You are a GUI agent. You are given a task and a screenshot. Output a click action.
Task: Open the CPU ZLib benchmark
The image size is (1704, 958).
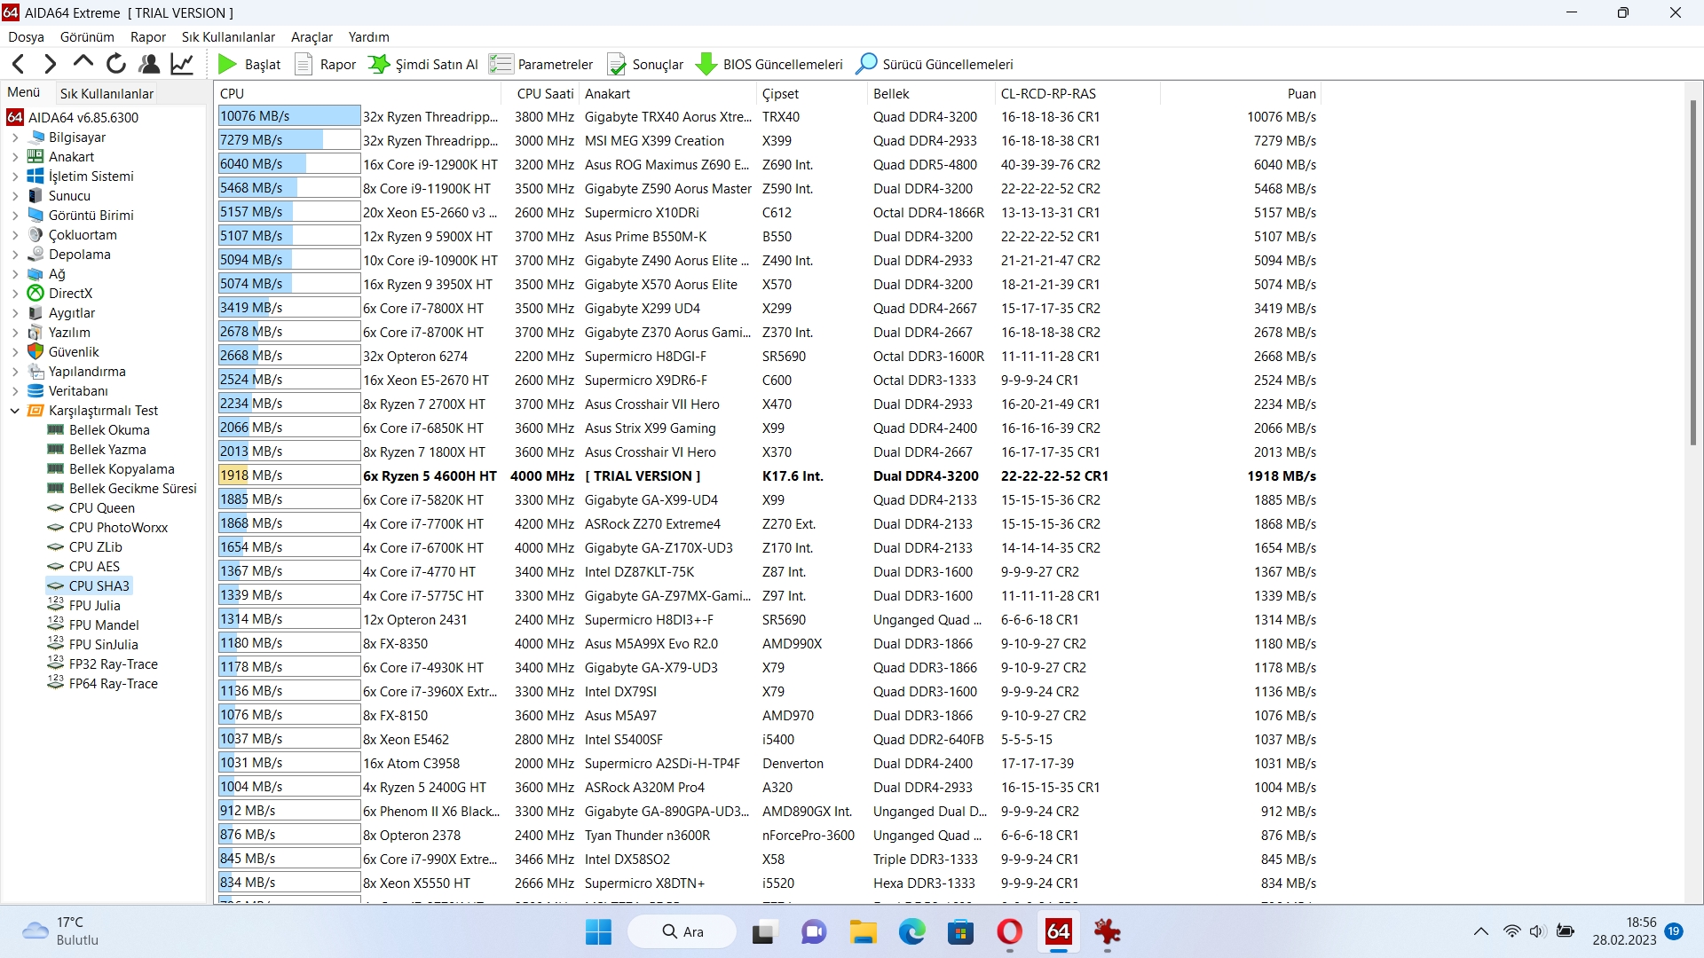[x=85, y=547]
